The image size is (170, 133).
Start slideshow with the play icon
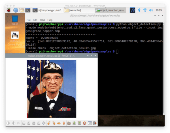click(18, 123)
